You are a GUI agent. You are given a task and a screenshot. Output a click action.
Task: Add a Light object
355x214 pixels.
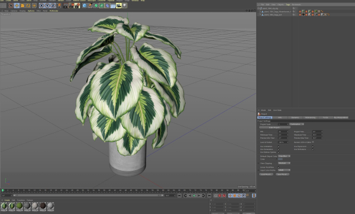tap(124, 6)
